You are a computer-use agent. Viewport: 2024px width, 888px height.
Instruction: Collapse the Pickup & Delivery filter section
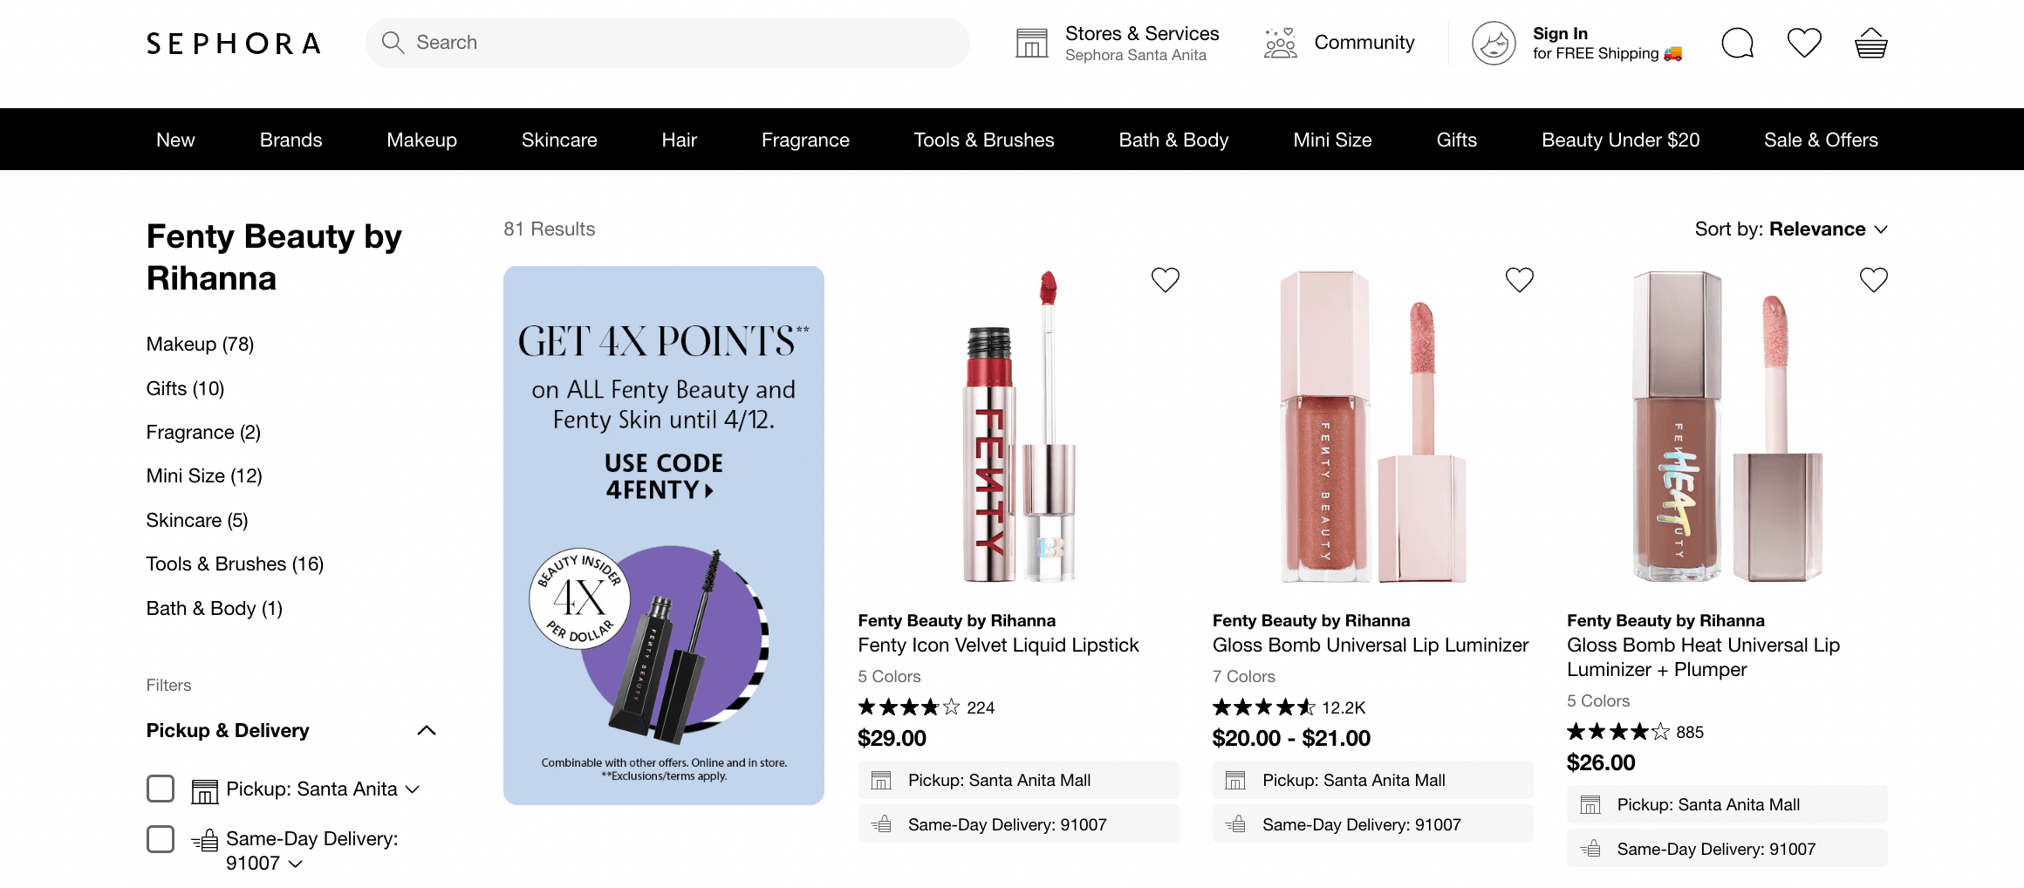pyautogui.click(x=426, y=730)
